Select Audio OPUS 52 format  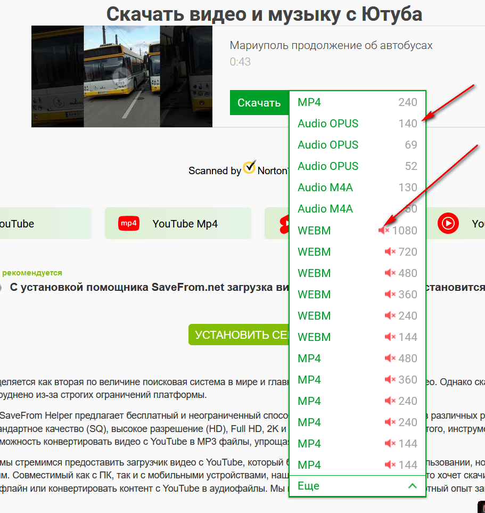(357, 166)
